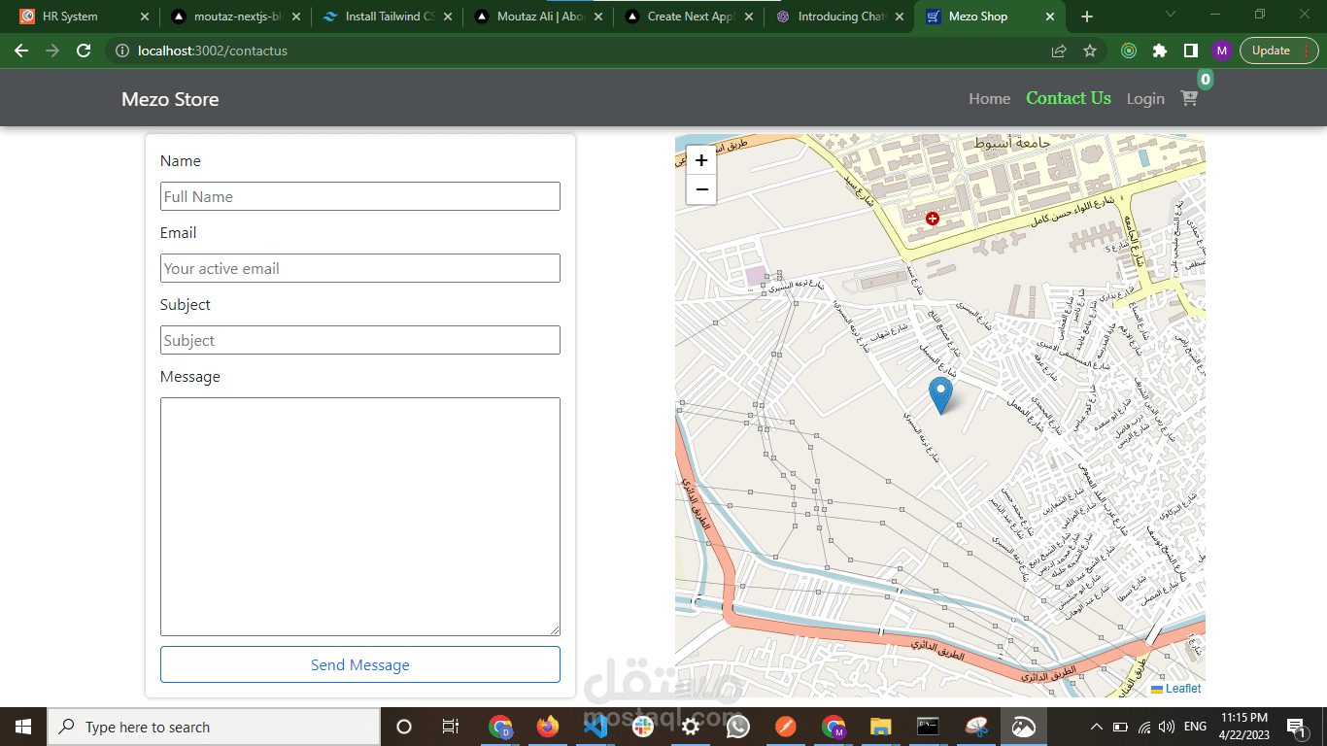The height and width of the screenshot is (746, 1327).
Task: Open the green circular extension icon
Action: [1129, 51]
